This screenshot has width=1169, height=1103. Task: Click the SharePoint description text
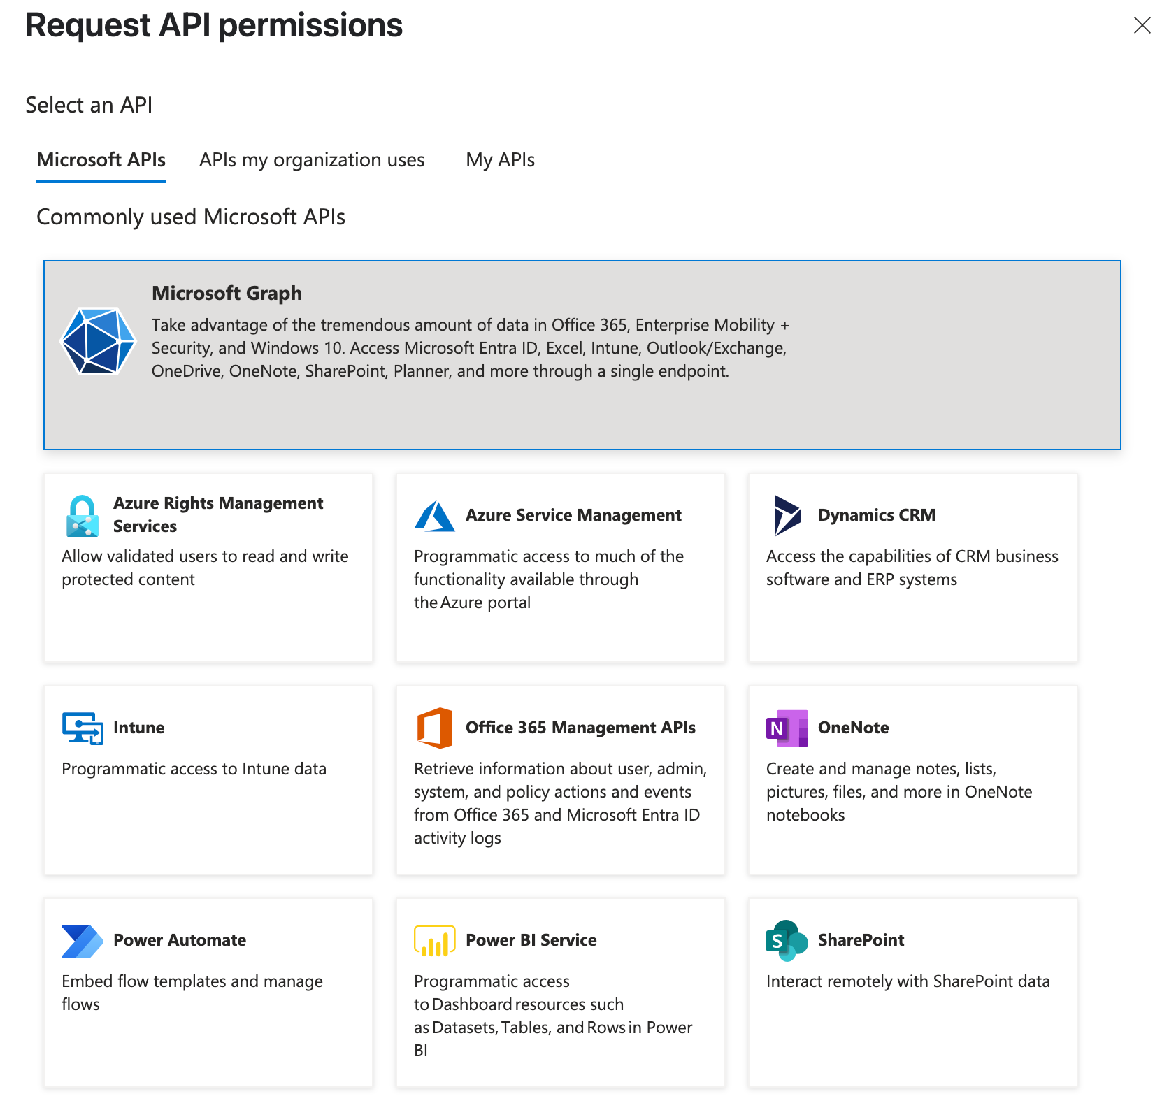(x=908, y=981)
